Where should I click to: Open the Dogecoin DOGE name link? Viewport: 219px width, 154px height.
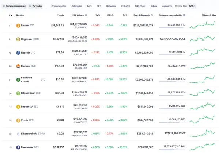tap(30, 39)
